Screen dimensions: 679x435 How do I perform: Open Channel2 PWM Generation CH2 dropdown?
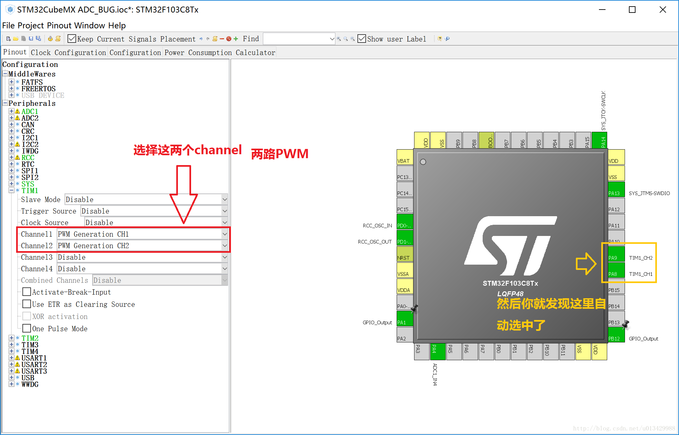point(224,246)
